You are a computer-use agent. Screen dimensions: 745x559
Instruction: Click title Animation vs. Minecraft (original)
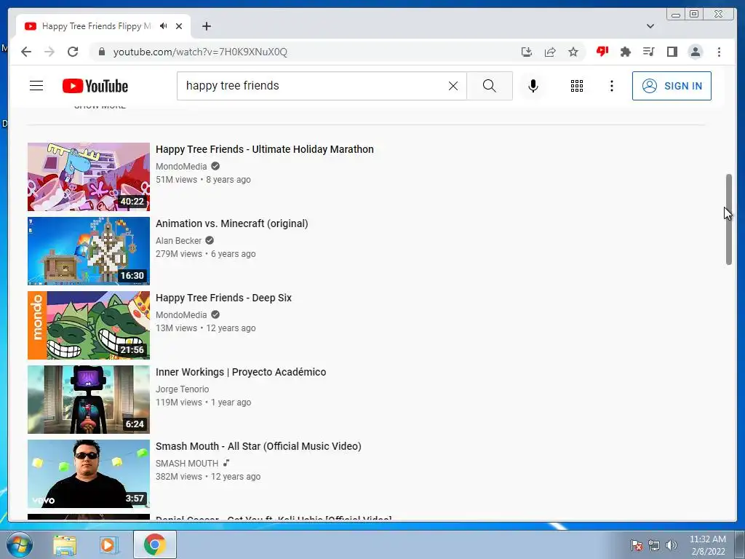tap(232, 223)
